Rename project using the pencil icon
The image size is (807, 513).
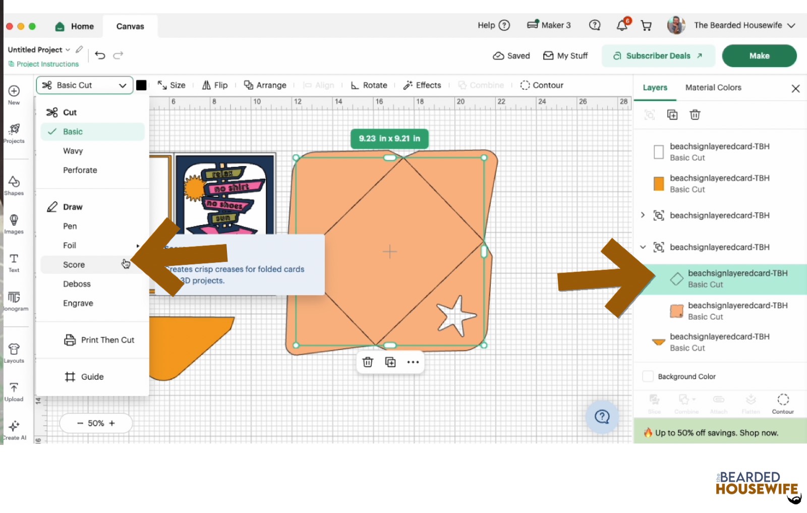79,49
